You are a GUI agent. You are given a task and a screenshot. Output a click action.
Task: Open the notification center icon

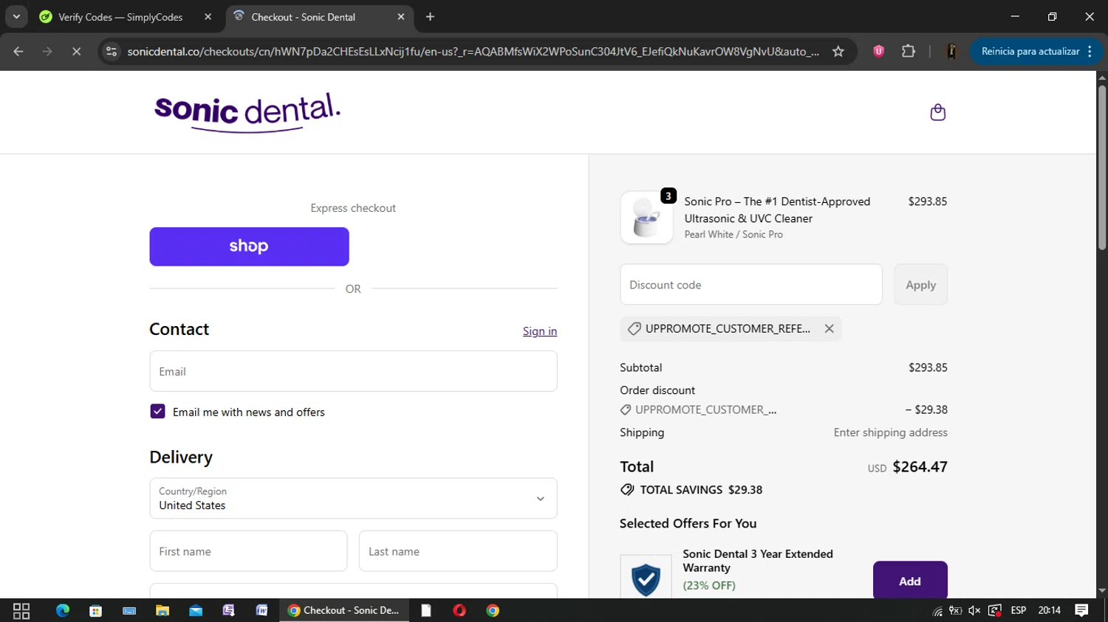pyautogui.click(x=1081, y=610)
